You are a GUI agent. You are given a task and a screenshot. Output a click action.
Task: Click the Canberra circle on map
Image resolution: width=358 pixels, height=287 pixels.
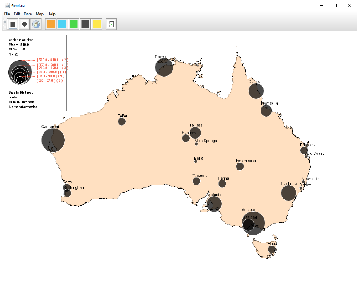click(x=288, y=193)
